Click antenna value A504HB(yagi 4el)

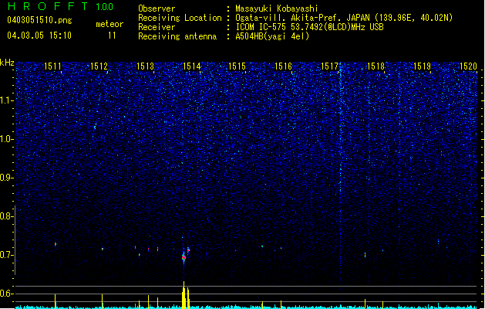point(272,36)
